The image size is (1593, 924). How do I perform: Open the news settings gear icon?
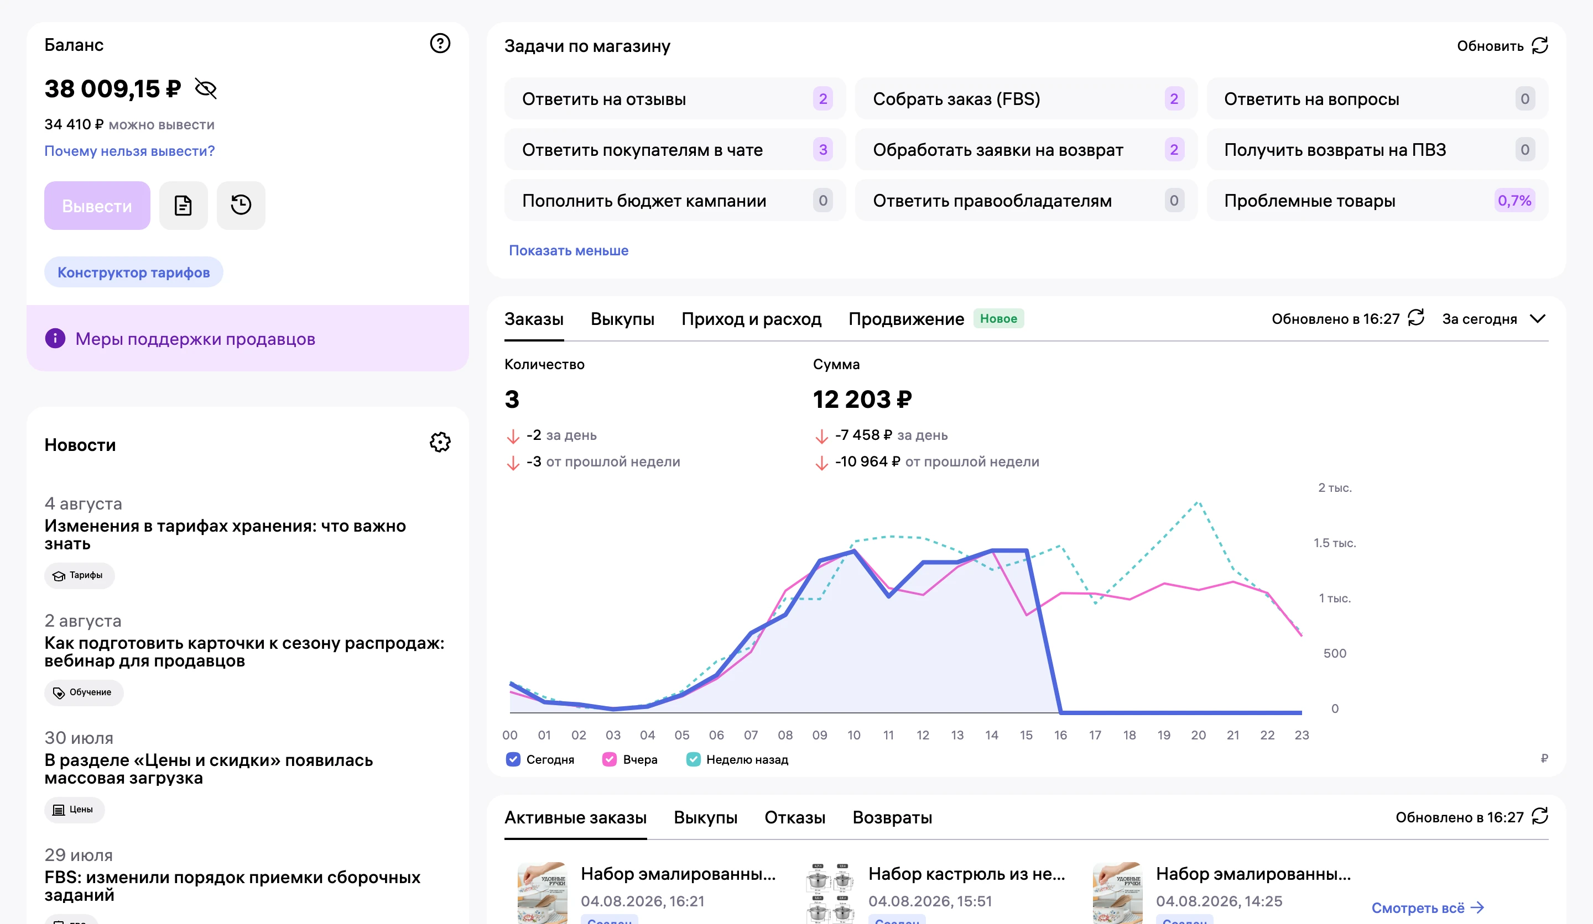tap(440, 442)
